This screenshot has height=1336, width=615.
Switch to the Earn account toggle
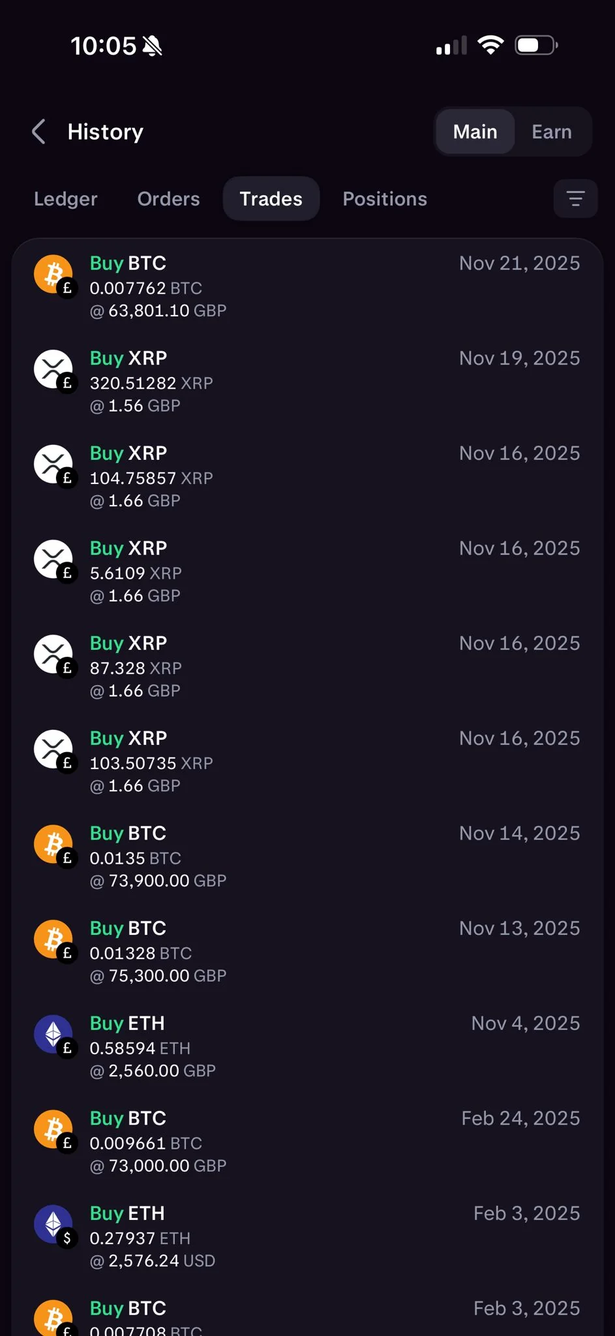tap(552, 132)
